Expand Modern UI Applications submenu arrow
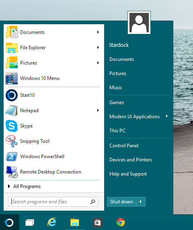The image size is (193, 230). [x=167, y=116]
